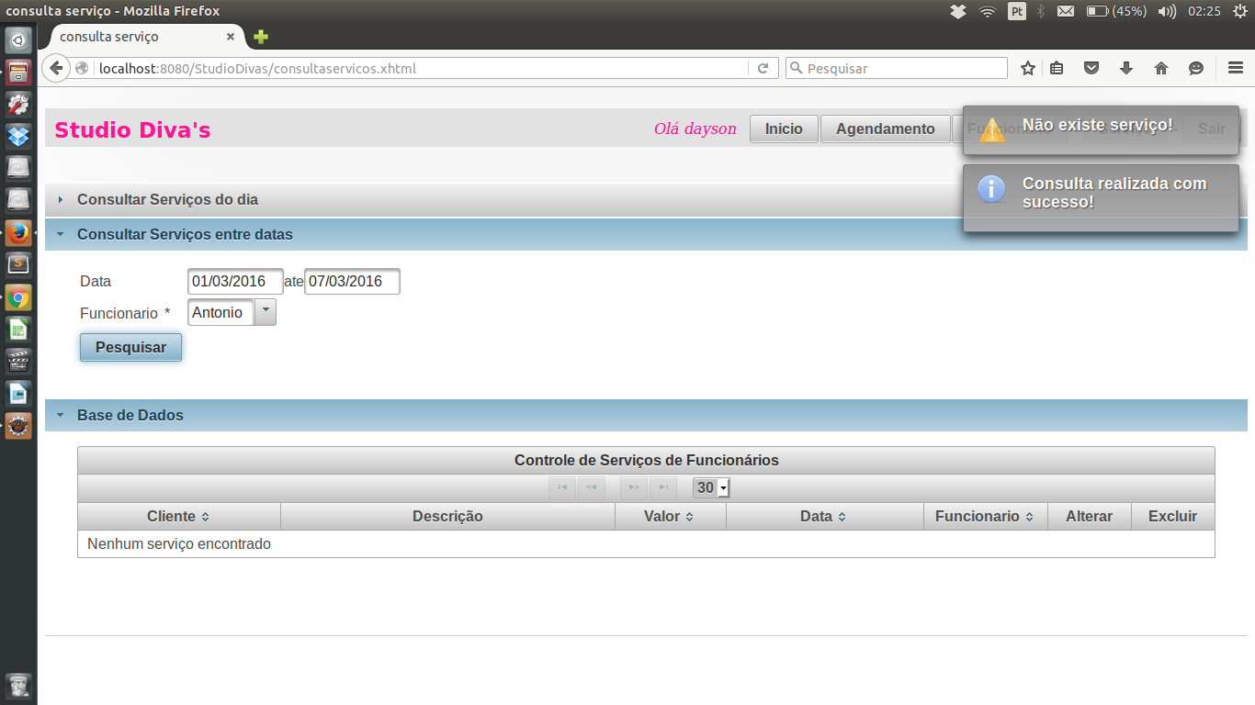Go to Firefox home icon
The width and height of the screenshot is (1255, 705).
click(x=1161, y=68)
